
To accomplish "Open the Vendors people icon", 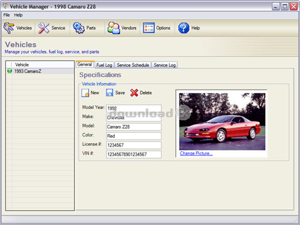I will [113, 28].
